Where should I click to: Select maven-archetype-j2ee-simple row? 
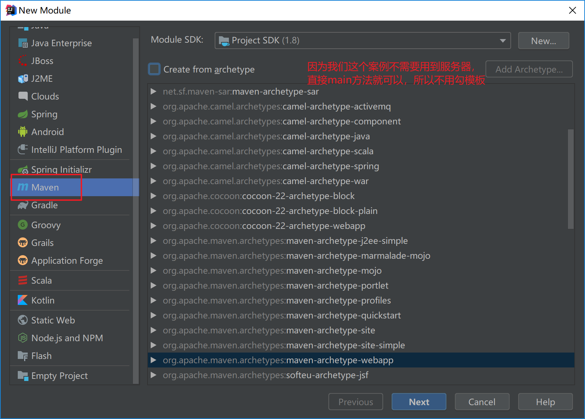(361, 241)
